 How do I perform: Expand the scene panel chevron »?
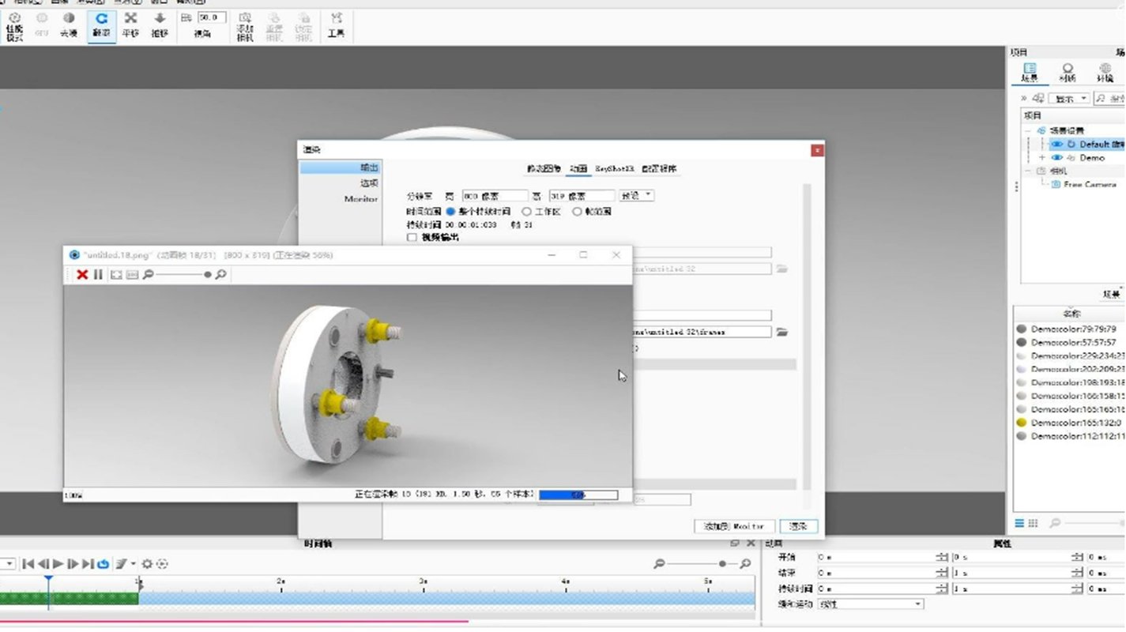point(1023,99)
